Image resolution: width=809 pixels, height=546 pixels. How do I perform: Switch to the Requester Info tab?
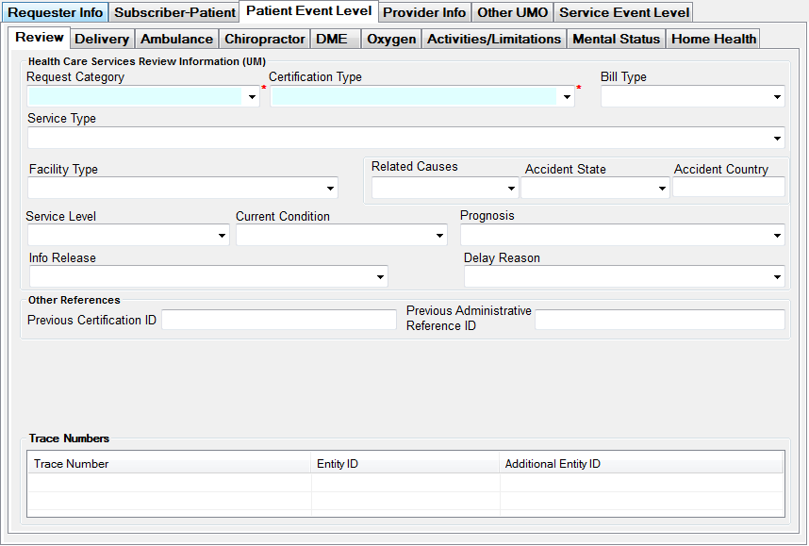tap(56, 13)
